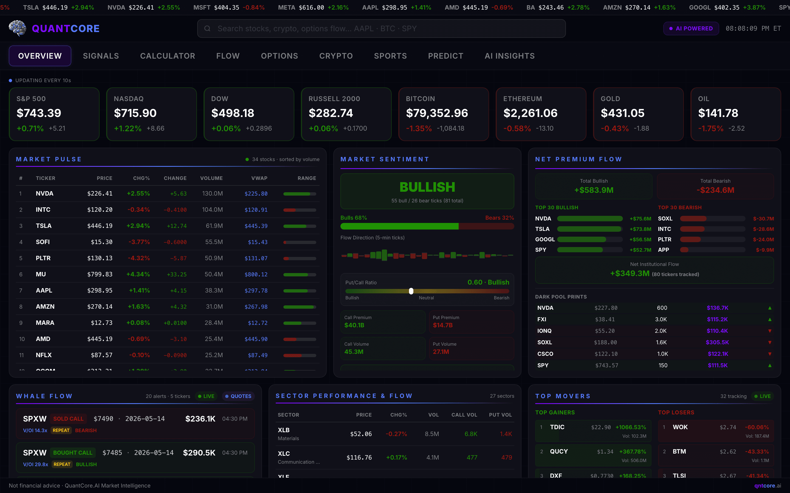Screen dimensions: 790x493
Task: Open top loser BTM card
Action: click(716, 455)
